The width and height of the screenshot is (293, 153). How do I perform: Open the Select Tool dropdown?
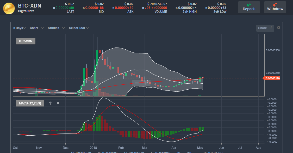[79, 28]
